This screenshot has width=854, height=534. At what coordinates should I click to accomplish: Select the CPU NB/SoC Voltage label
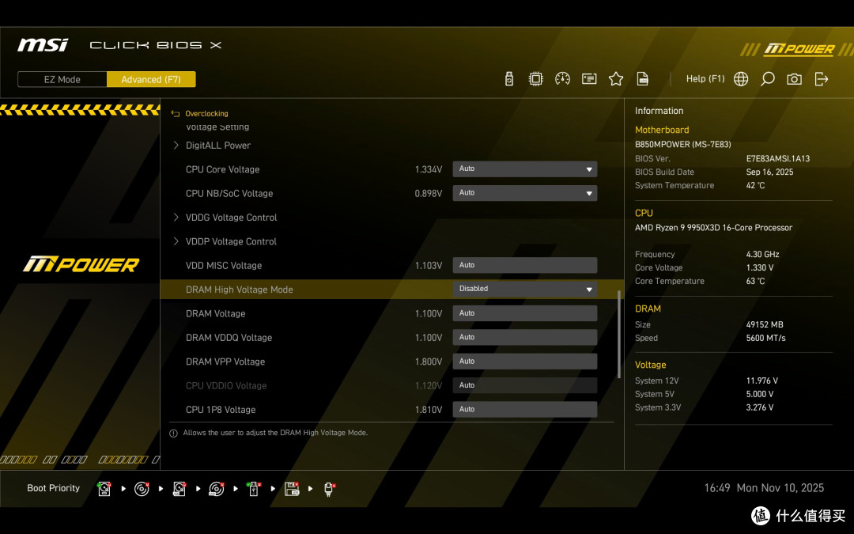coord(229,194)
